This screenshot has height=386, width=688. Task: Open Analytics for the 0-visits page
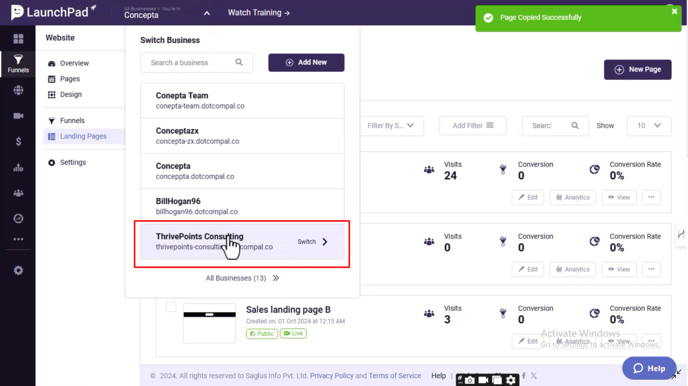coord(573,269)
